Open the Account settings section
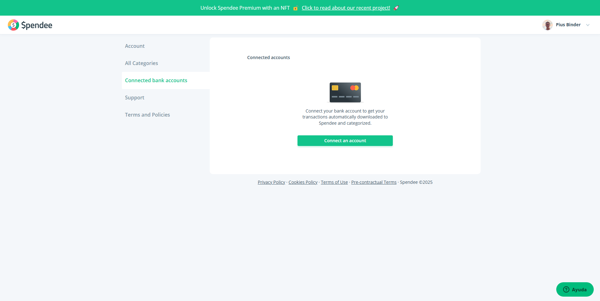 coord(135,46)
